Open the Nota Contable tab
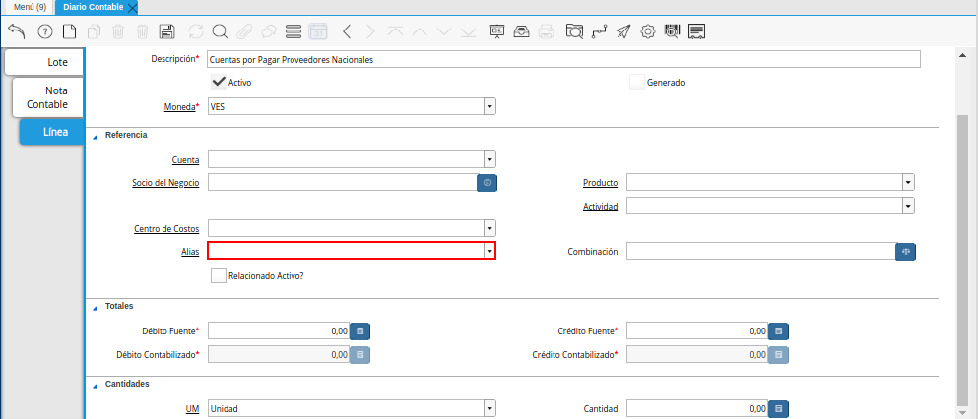 [47, 96]
